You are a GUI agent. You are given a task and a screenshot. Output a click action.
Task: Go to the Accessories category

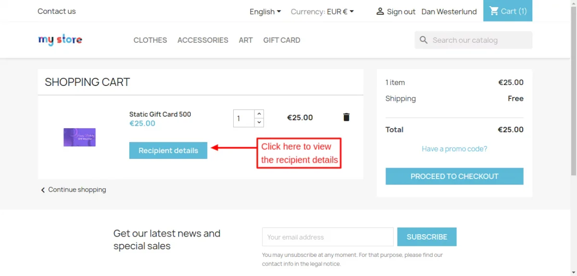pos(203,40)
